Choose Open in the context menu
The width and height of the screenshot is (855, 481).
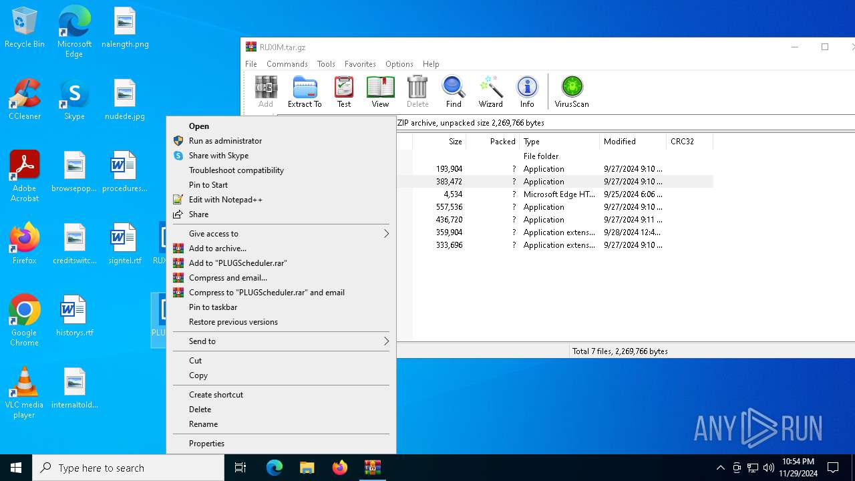click(281, 126)
